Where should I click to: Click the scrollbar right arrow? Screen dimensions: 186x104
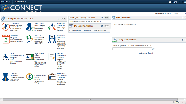[x=185, y=99]
